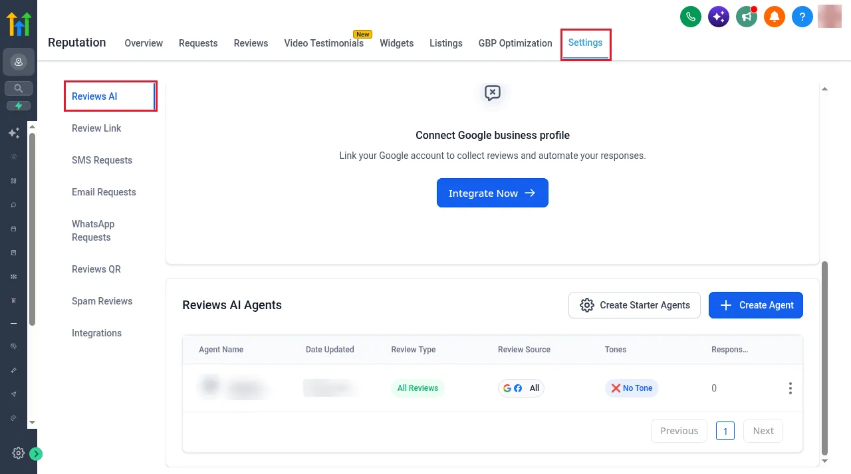
Task: Open WhatsApp Requests settings
Action: coord(93,231)
